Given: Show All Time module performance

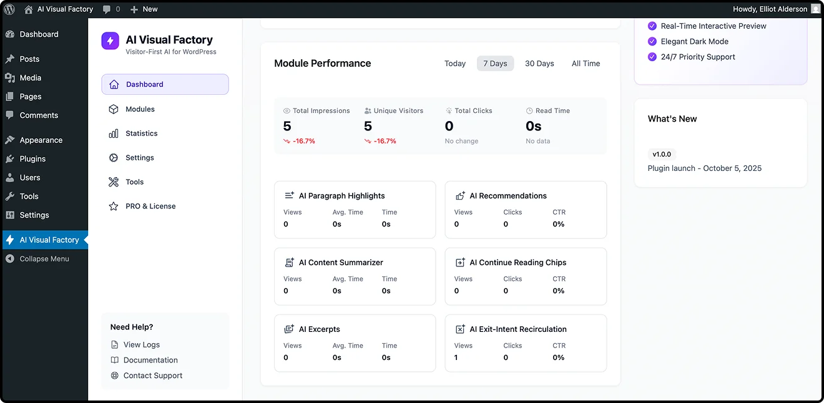Looking at the screenshot, I should 586,64.
